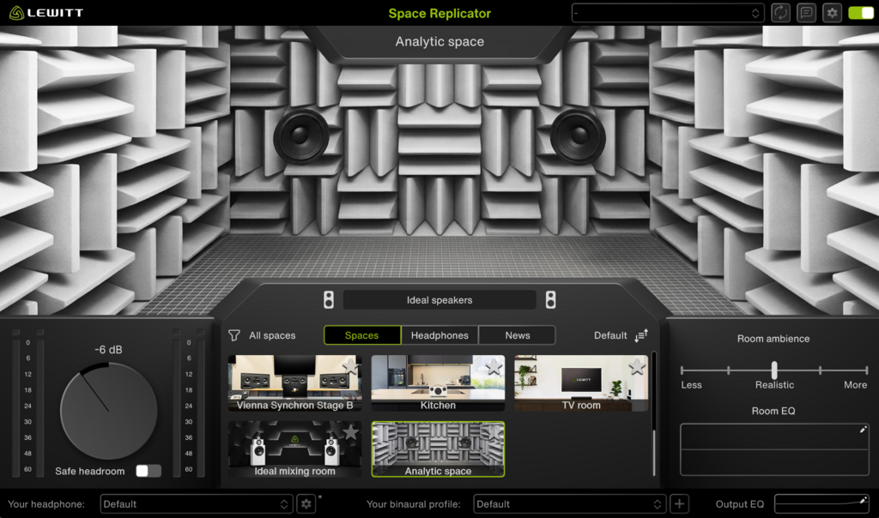
Task: Select the Vienna Synchron Stage B space
Action: (x=295, y=383)
